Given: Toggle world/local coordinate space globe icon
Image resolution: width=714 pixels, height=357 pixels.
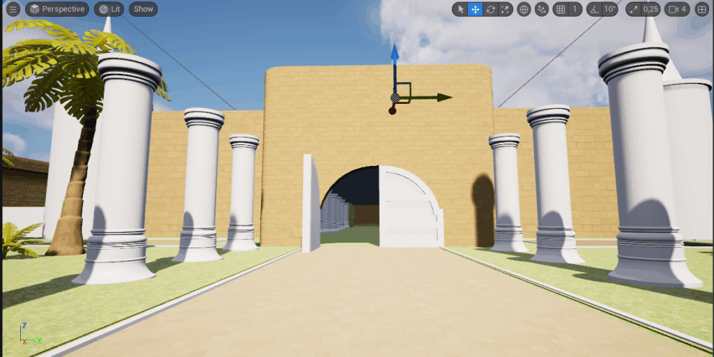Looking at the screenshot, I should pyautogui.click(x=524, y=9).
